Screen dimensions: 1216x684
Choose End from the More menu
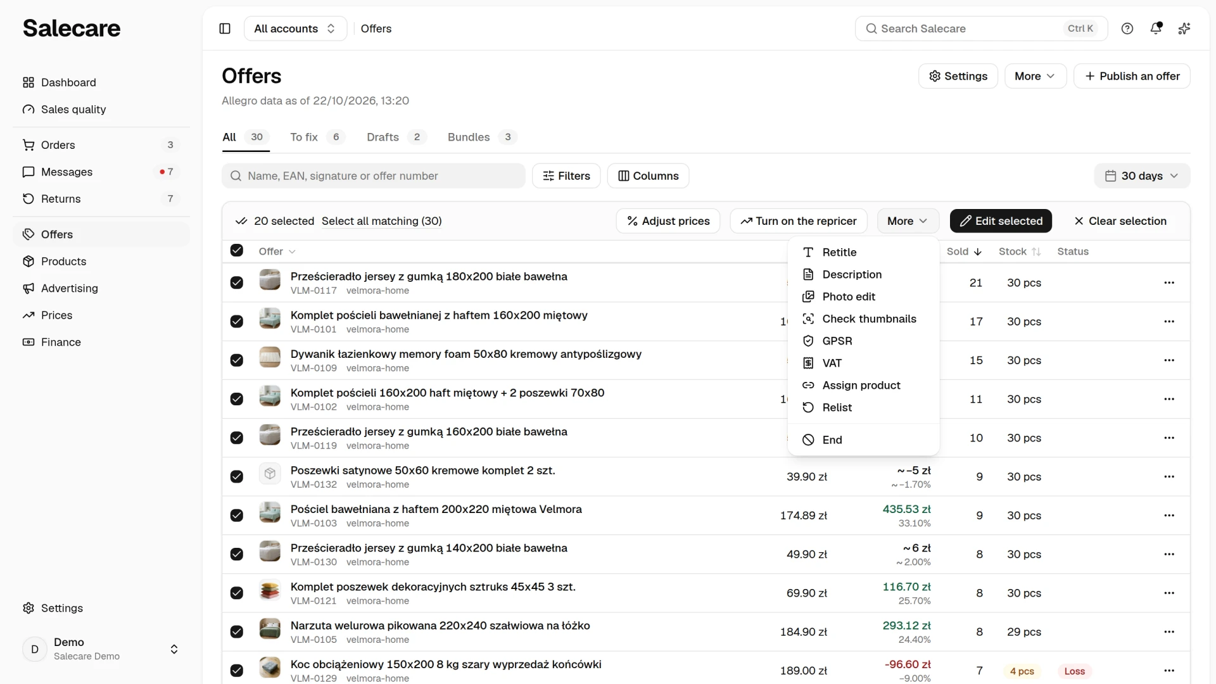pyautogui.click(x=863, y=440)
